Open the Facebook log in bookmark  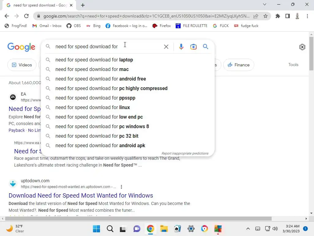coord(126,26)
